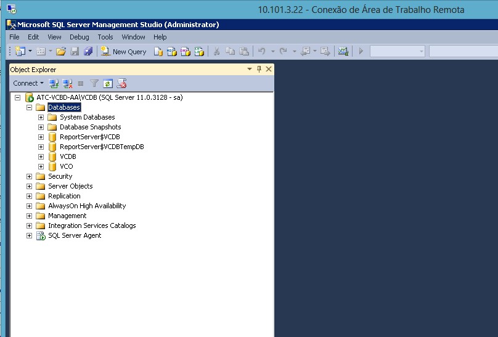
Task: Click the New Query toolbar button
Action: click(x=123, y=52)
